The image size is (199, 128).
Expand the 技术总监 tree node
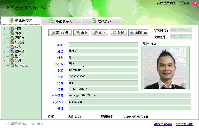(x=5, y=65)
